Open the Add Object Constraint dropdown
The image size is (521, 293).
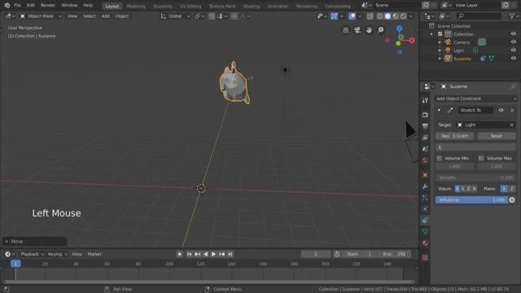475,98
